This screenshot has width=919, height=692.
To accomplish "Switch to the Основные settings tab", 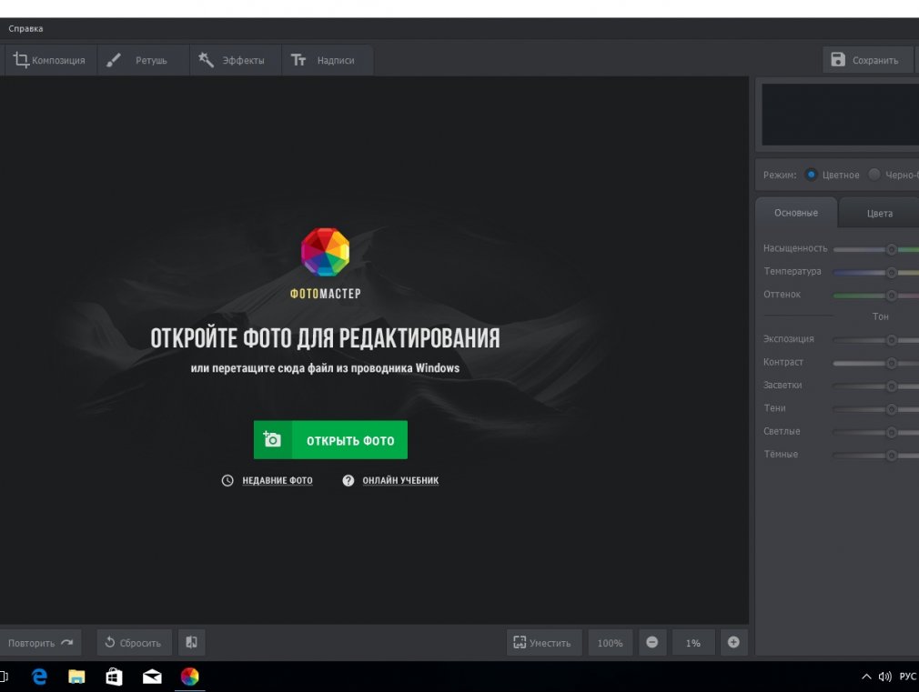I will click(796, 213).
